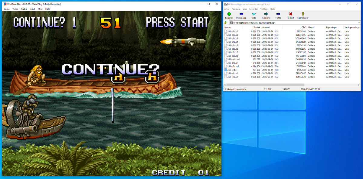
Task: Open the Verktyg menu in 7-Zip
Action: click(x=264, y=9)
